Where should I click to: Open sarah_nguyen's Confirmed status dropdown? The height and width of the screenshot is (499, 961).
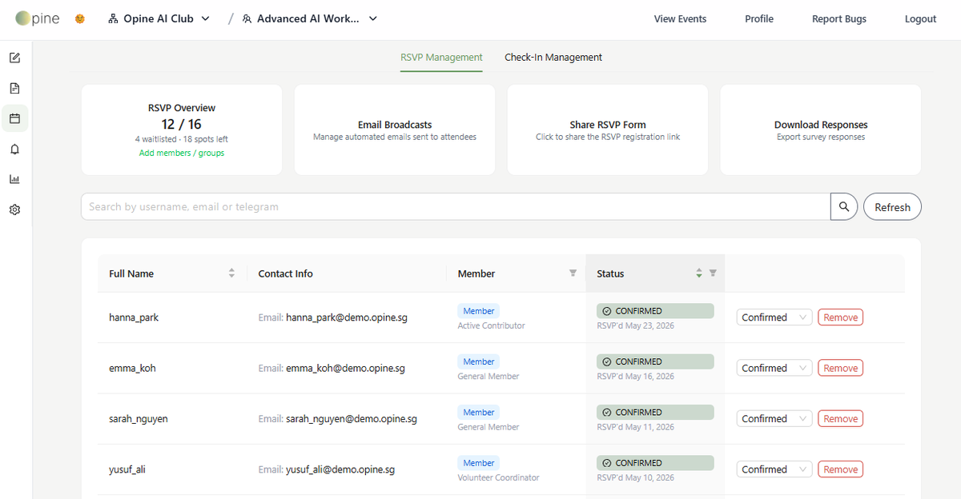click(x=774, y=418)
